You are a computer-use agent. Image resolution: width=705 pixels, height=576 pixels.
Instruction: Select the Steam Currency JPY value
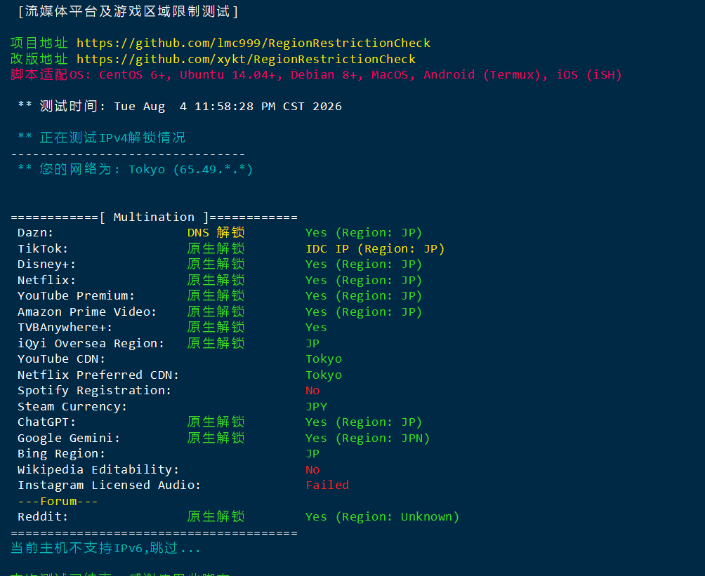(x=317, y=407)
